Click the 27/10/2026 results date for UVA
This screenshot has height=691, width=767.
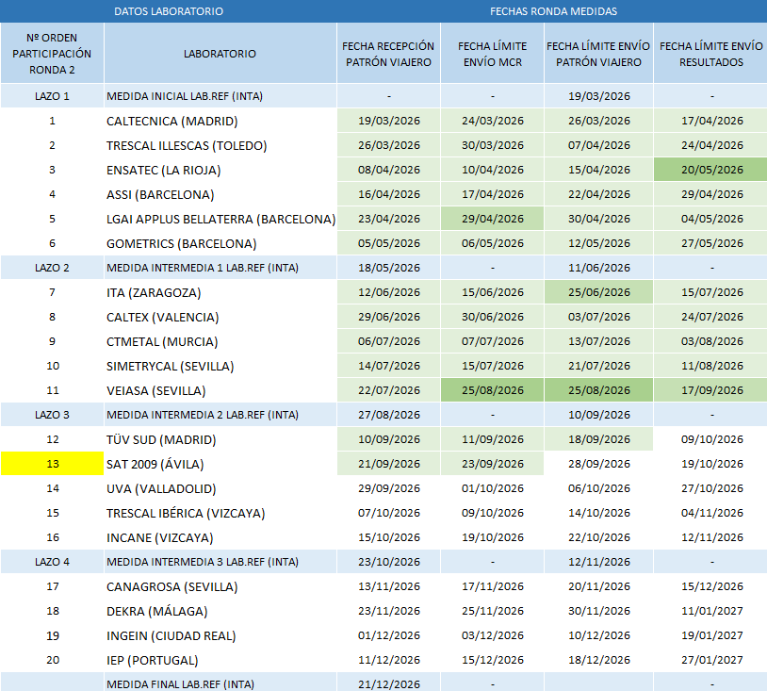tap(710, 488)
